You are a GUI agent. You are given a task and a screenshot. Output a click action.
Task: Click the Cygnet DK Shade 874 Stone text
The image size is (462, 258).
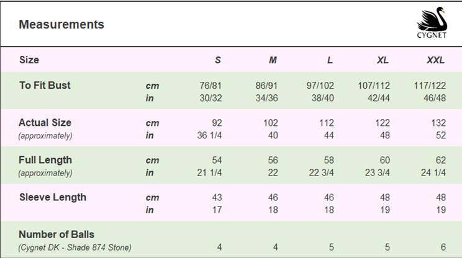[75, 247]
